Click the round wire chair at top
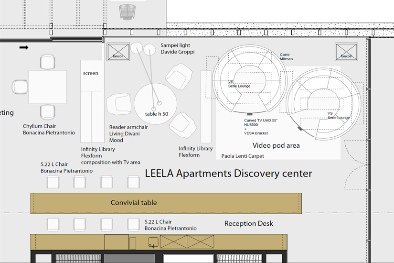 point(127,12)
